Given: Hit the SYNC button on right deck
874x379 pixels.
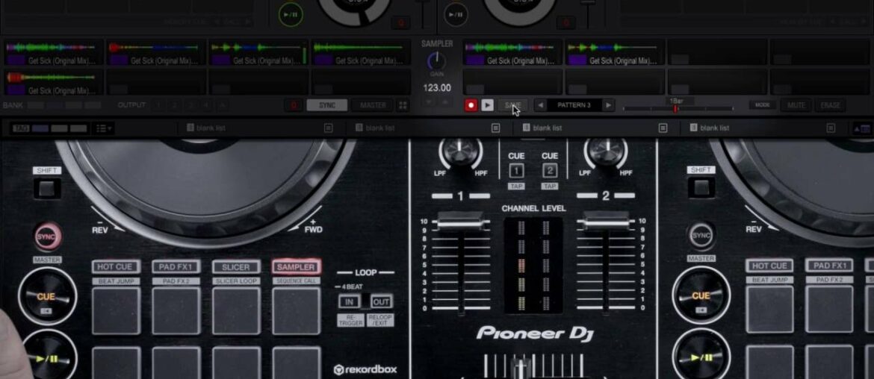Looking at the screenshot, I should [701, 236].
